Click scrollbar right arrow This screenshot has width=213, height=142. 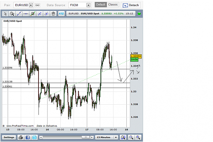(x=92, y=137)
